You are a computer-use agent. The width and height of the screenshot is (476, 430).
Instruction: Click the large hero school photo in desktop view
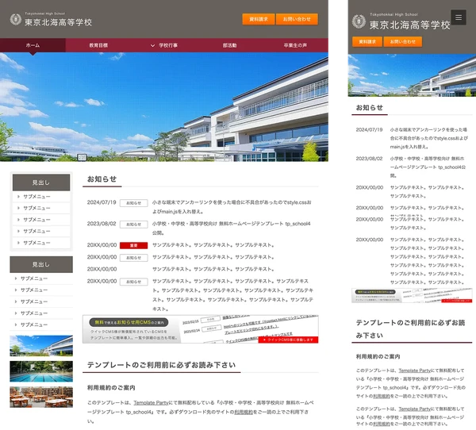[164, 107]
